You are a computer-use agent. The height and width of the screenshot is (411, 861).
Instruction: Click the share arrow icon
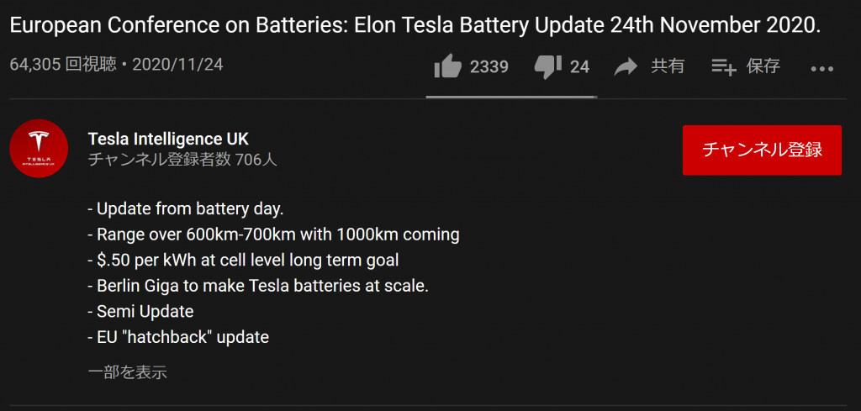coord(626,67)
